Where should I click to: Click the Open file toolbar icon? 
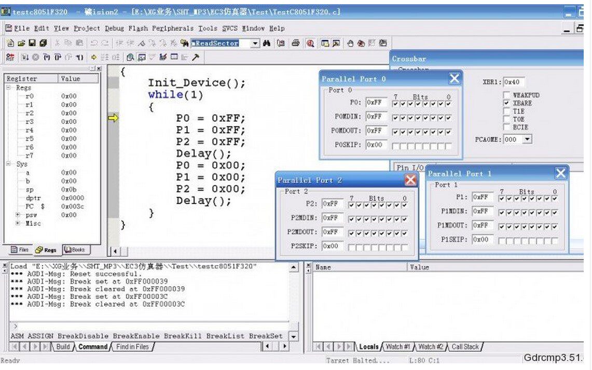coord(21,44)
